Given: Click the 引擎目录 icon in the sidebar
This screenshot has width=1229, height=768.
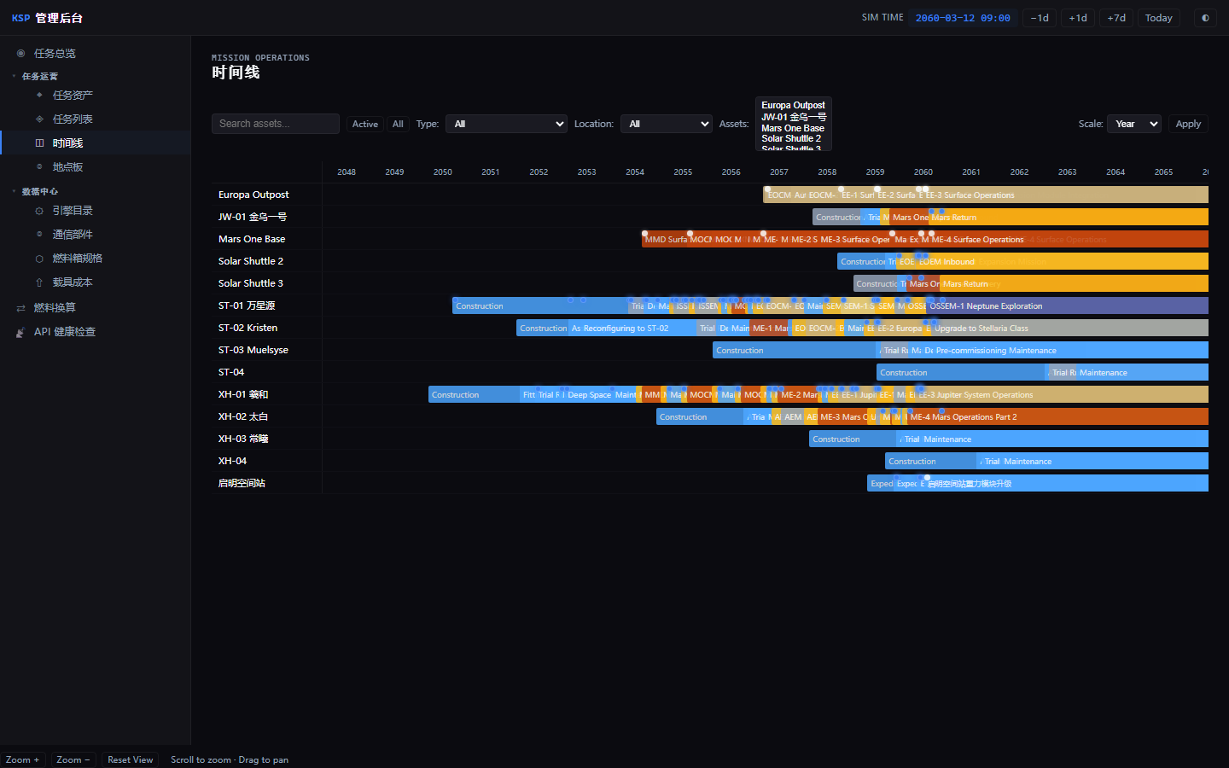Looking at the screenshot, I should 39,211.
